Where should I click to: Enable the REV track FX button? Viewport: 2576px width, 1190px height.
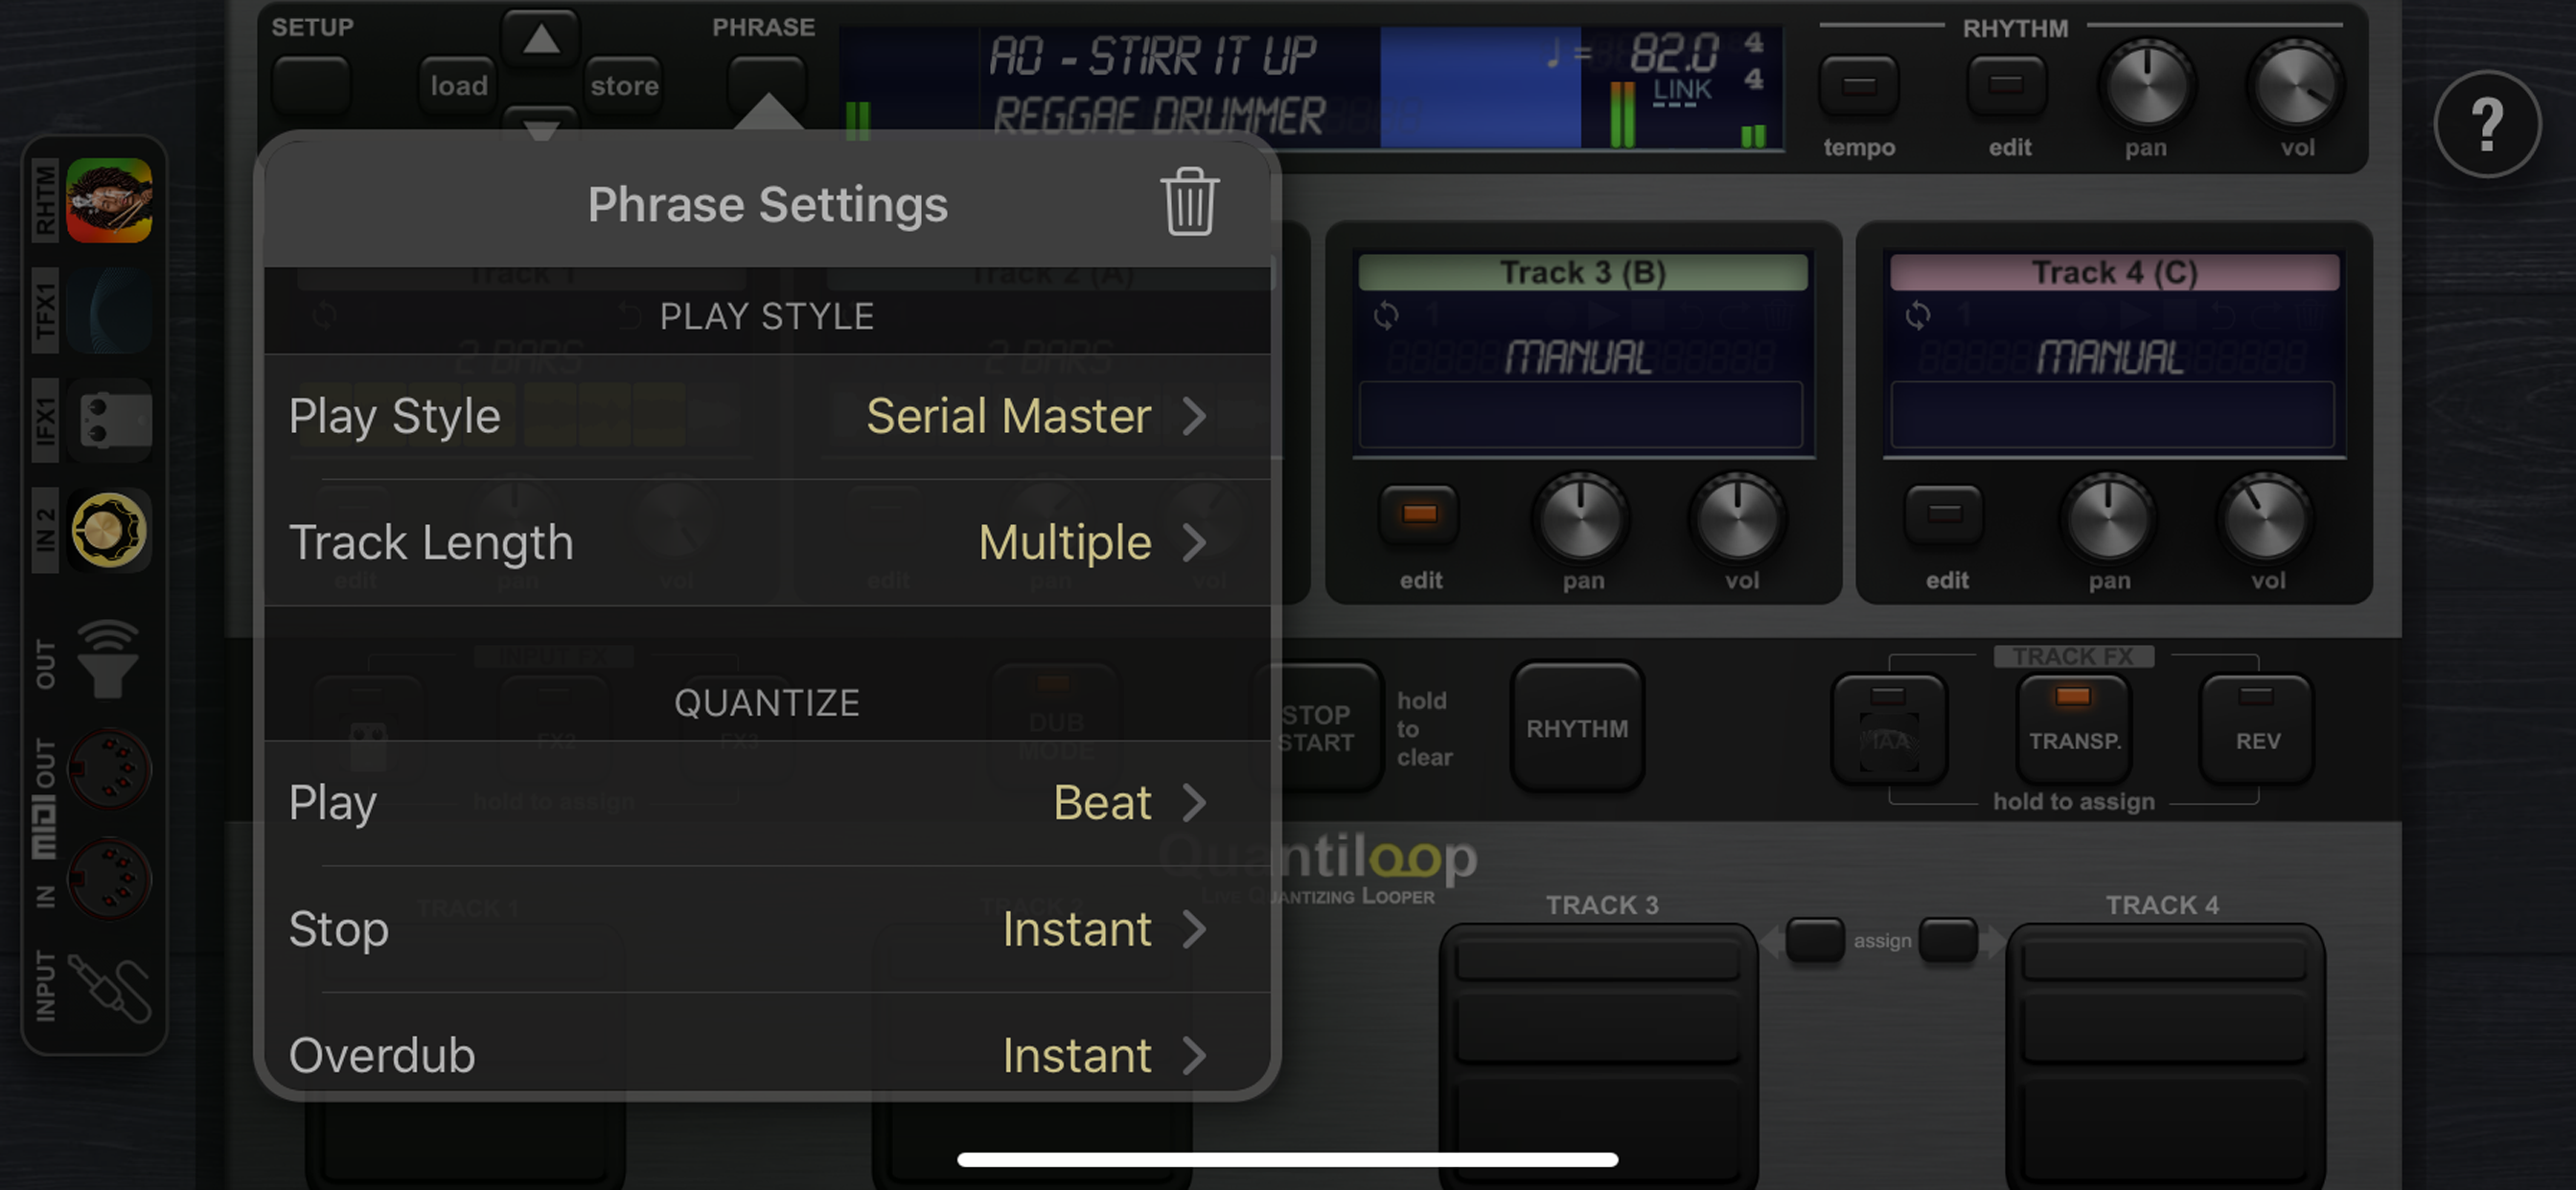coord(2256,728)
